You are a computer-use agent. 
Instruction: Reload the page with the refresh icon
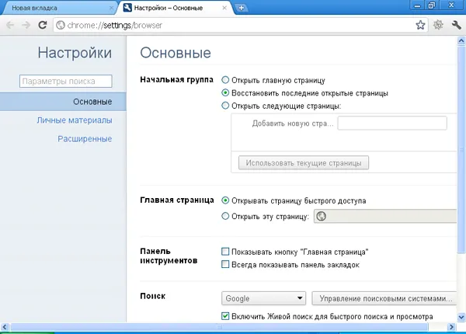(x=43, y=25)
